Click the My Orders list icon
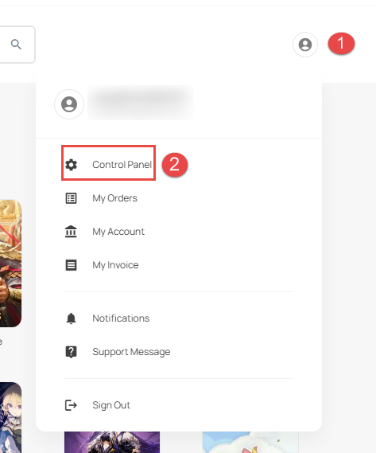This screenshot has width=376, height=453. (x=71, y=198)
